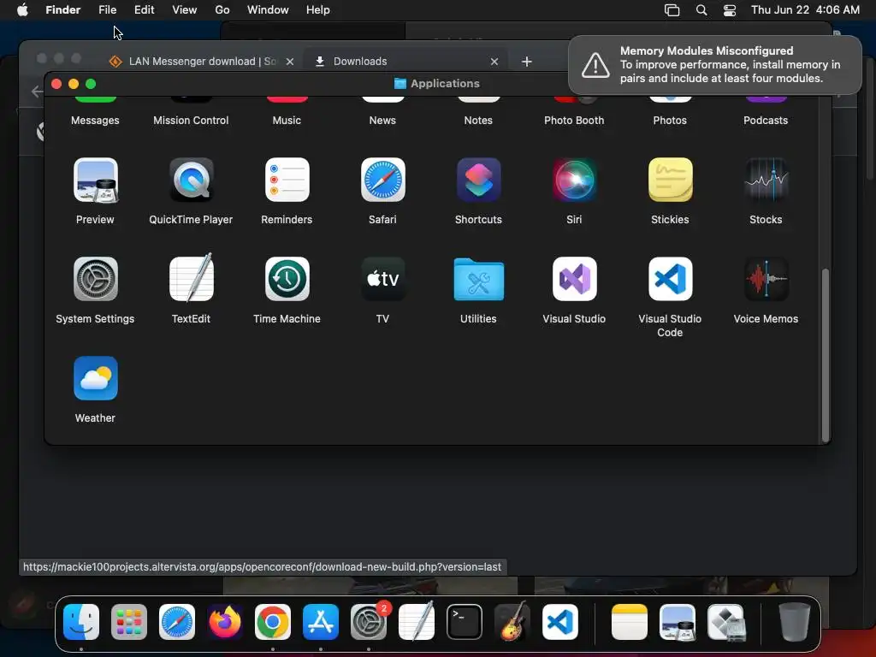This screenshot has width=876, height=657.
Task: Open Firefox from the Dock
Action: coord(225,622)
